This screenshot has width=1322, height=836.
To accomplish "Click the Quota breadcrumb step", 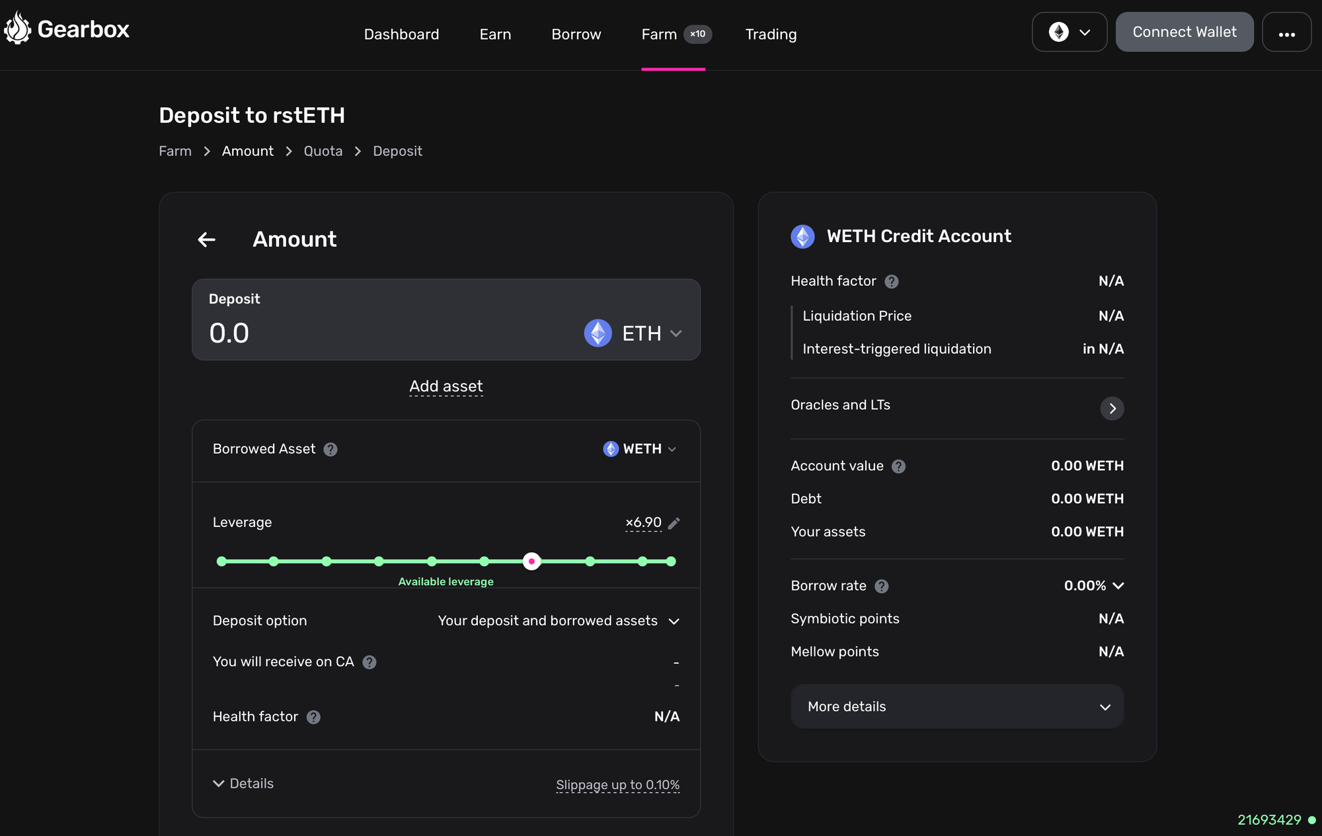I will [x=323, y=151].
